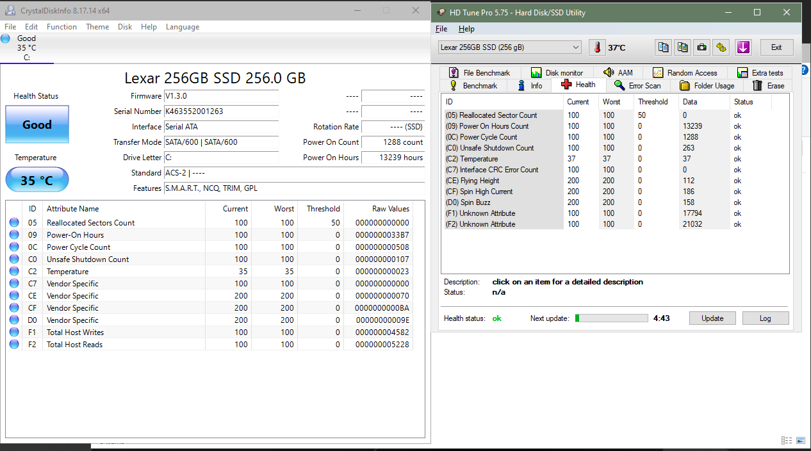Click the purple download arrow icon
This screenshot has height=451, width=811.
743,47
